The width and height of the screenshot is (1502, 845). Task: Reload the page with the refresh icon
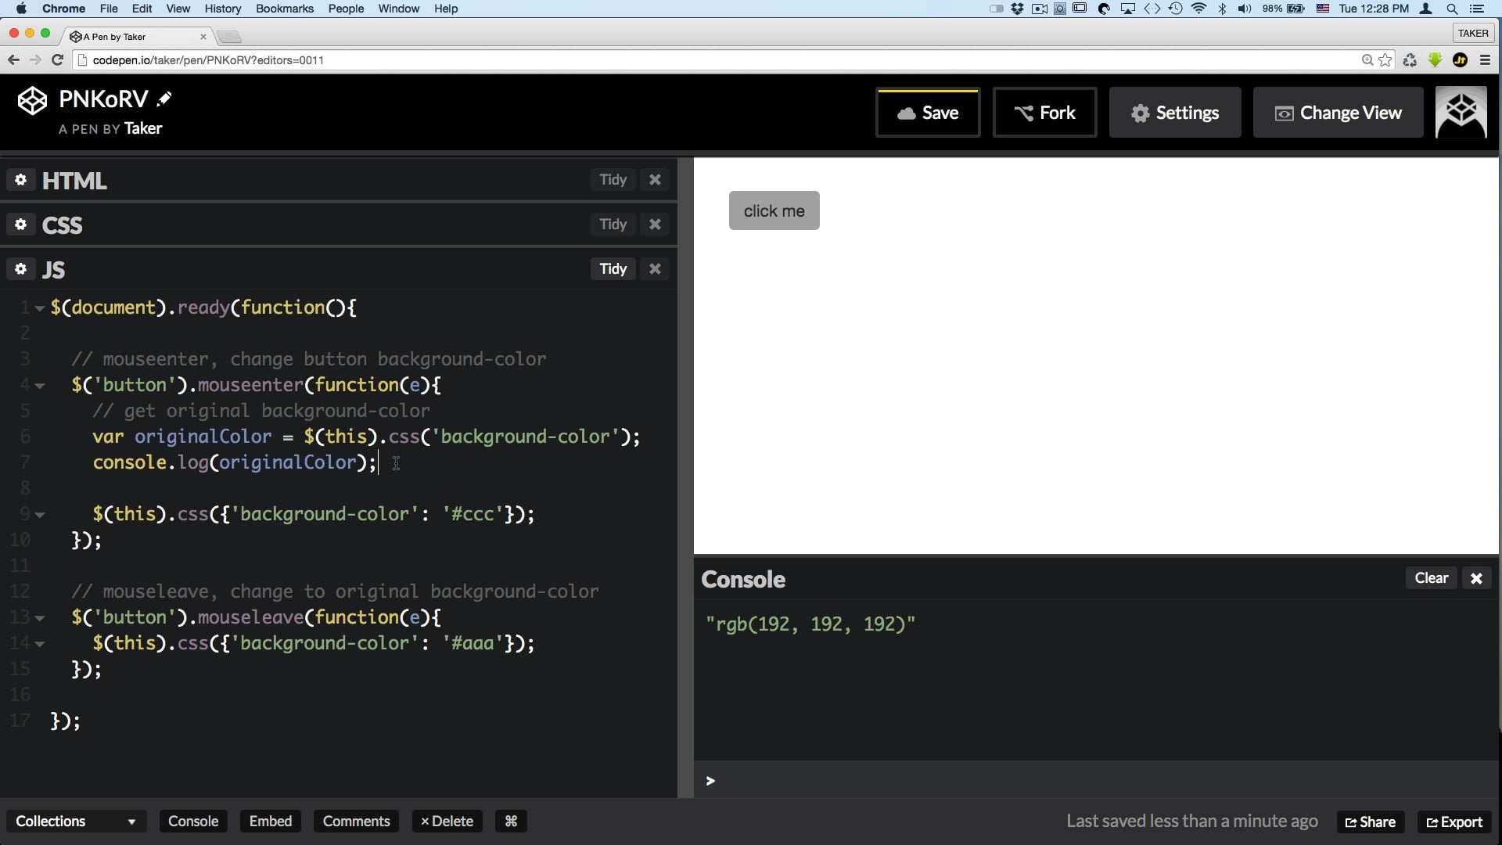click(57, 59)
